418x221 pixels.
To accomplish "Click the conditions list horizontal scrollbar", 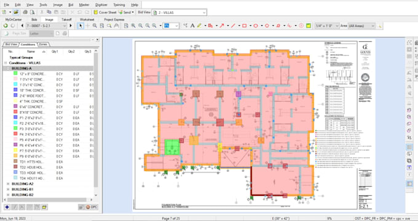I will point(47,200).
